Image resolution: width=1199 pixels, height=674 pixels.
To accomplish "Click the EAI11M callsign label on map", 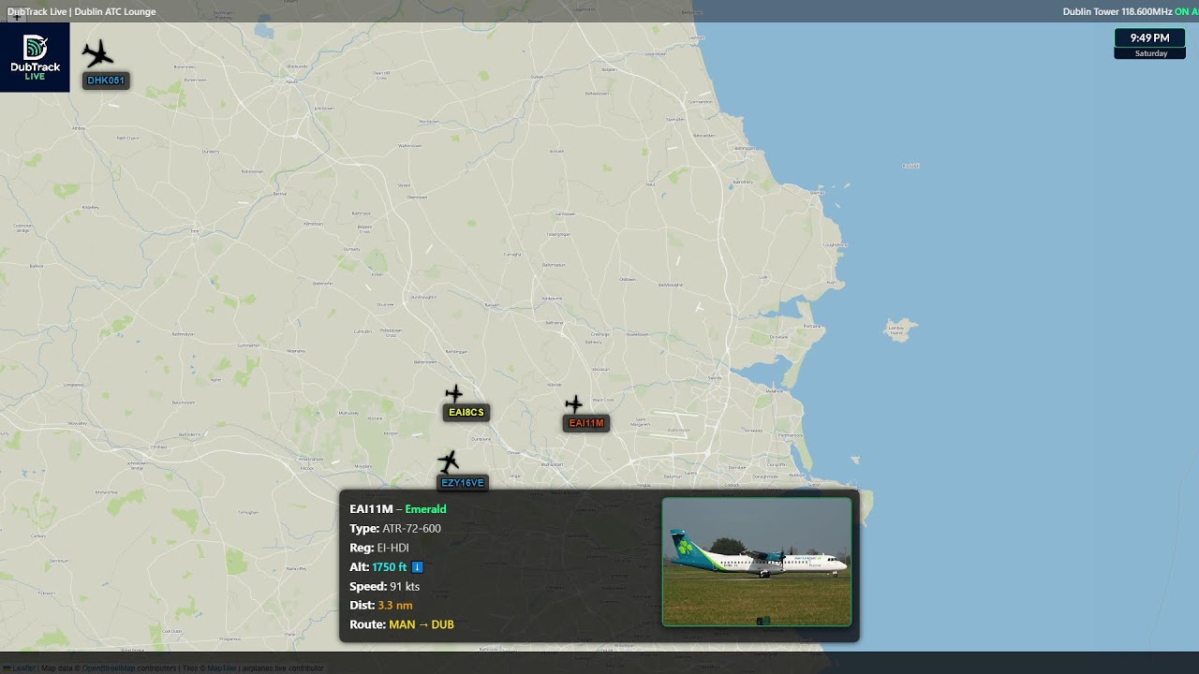I will coord(586,423).
